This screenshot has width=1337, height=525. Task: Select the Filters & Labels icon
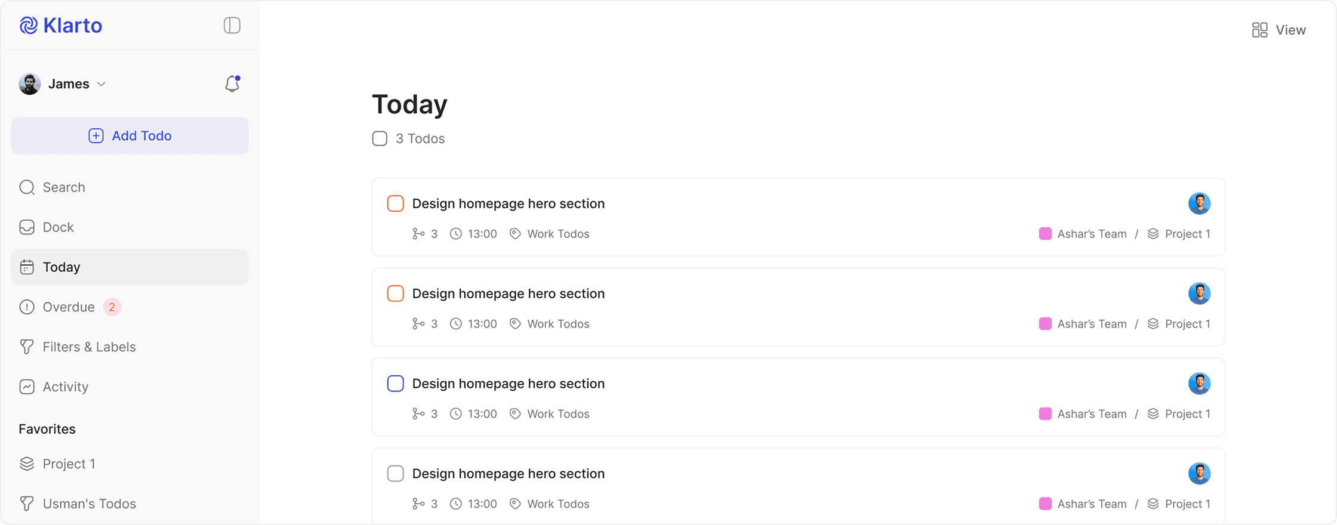(x=27, y=347)
